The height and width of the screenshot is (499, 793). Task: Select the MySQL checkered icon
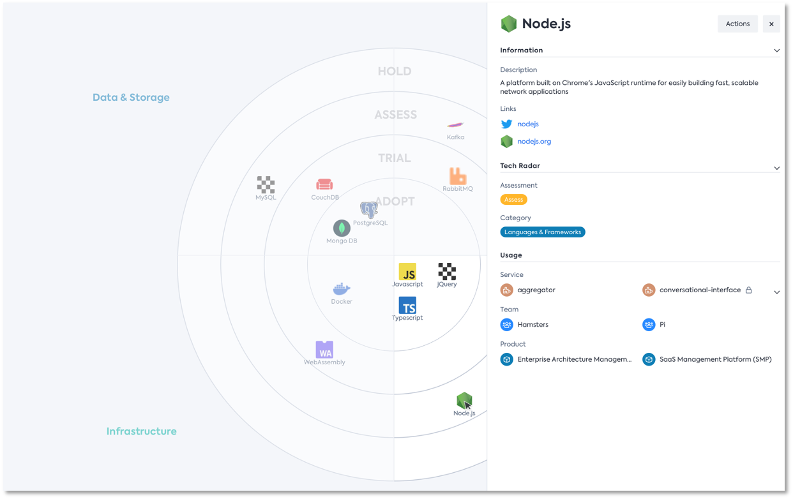[x=266, y=185]
